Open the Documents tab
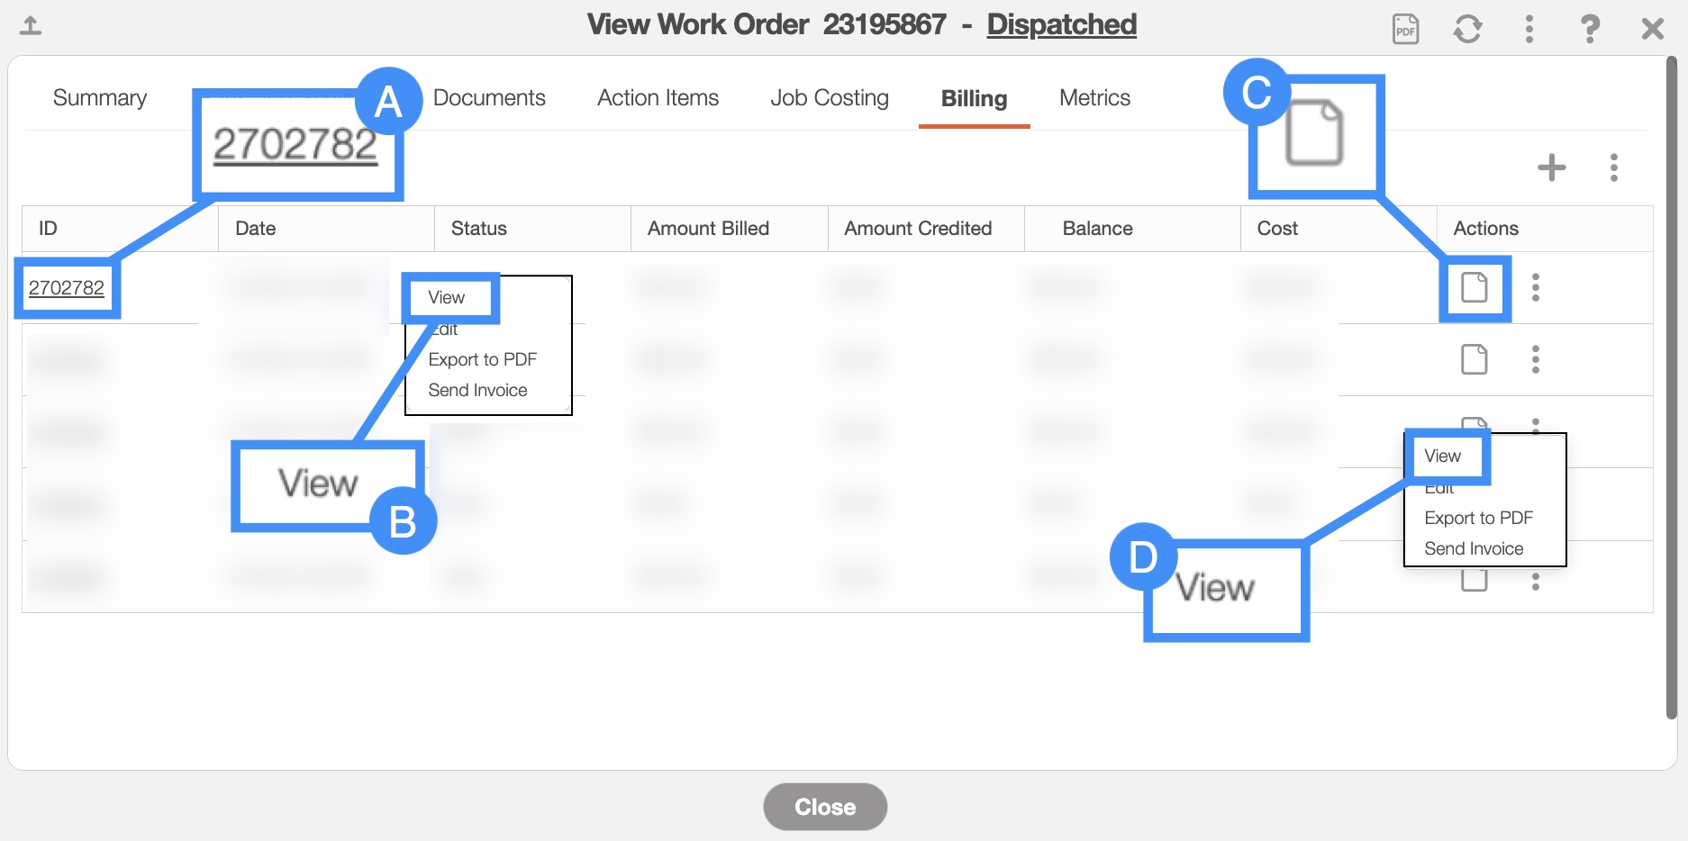The width and height of the screenshot is (1688, 841). point(489,98)
